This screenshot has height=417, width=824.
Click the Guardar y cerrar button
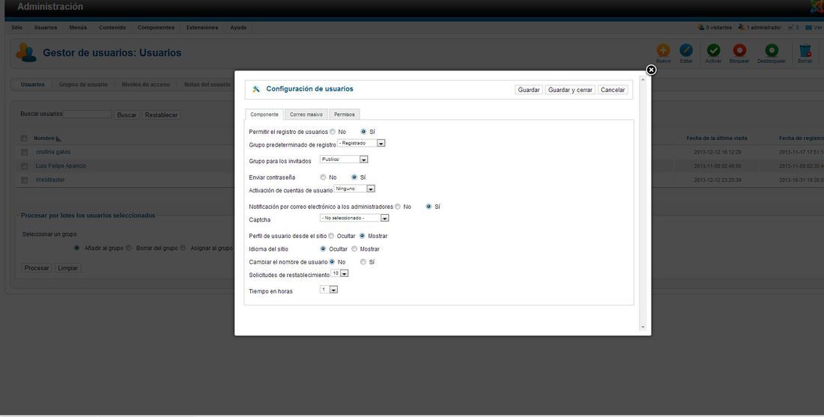click(570, 90)
